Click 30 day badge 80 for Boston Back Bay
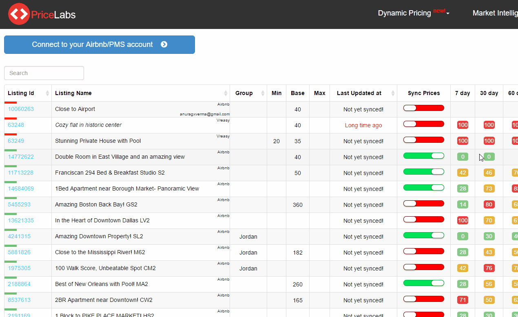Viewport: 518px width, 317px height. 489,205
